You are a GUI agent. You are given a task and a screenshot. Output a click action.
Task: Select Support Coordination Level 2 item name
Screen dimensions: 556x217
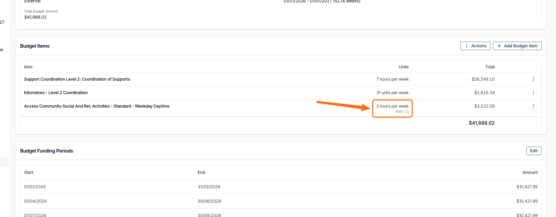tap(77, 79)
